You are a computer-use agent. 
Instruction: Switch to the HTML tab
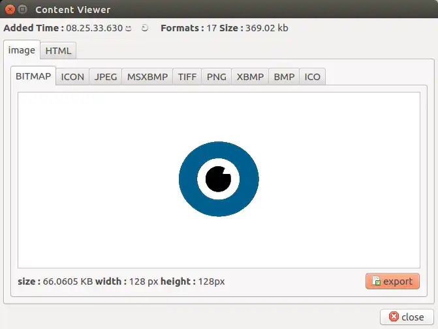tap(58, 51)
